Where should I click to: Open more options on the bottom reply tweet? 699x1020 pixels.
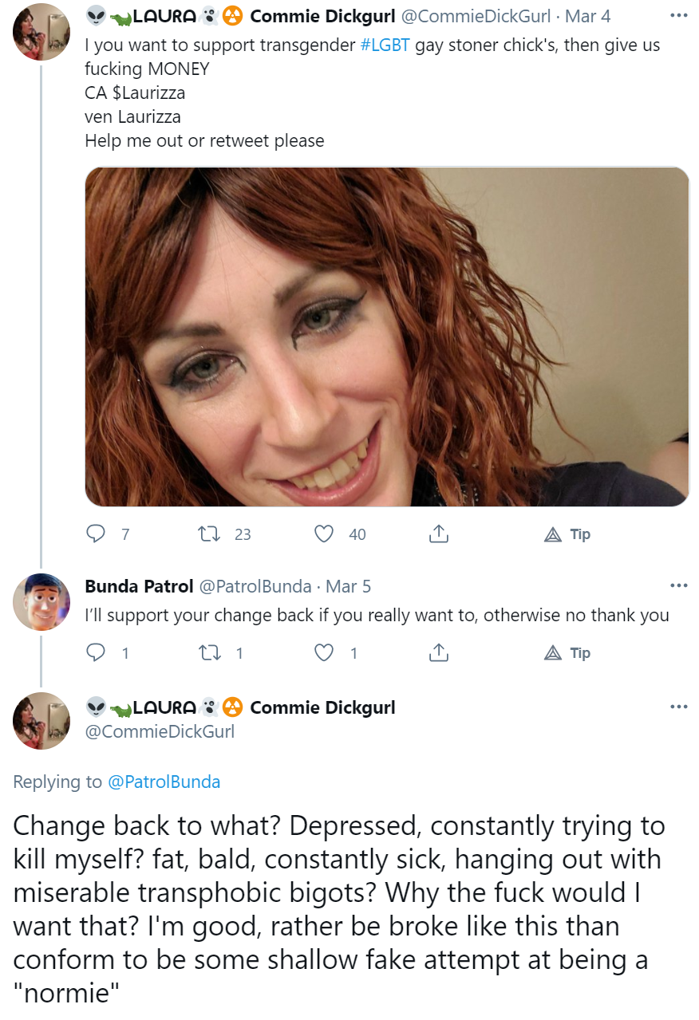(x=678, y=707)
